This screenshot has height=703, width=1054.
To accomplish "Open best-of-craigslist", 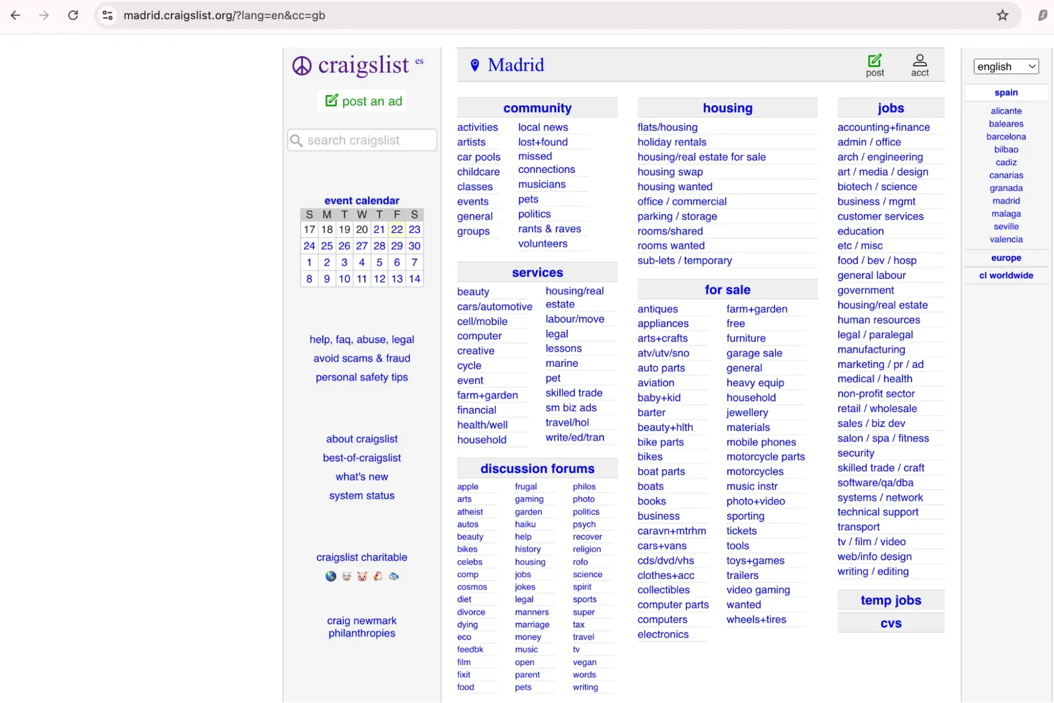I will pos(362,458).
